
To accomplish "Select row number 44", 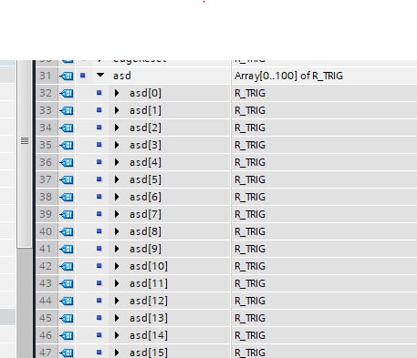I will pos(46,301).
